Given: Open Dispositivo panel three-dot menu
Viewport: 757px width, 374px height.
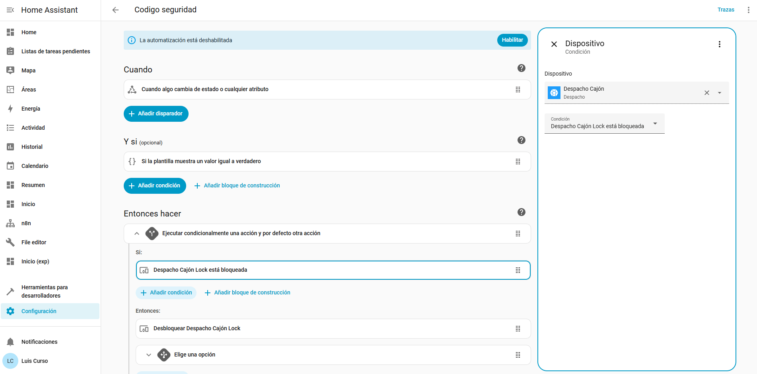Looking at the screenshot, I should pyautogui.click(x=719, y=44).
